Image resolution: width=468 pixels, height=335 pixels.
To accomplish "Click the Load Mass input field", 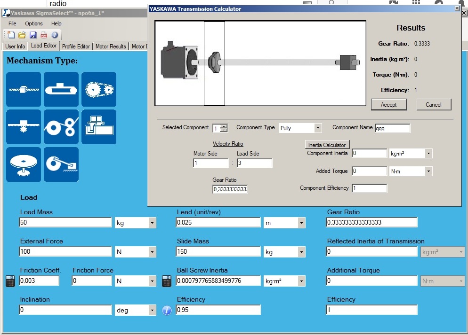I will (x=65, y=222).
